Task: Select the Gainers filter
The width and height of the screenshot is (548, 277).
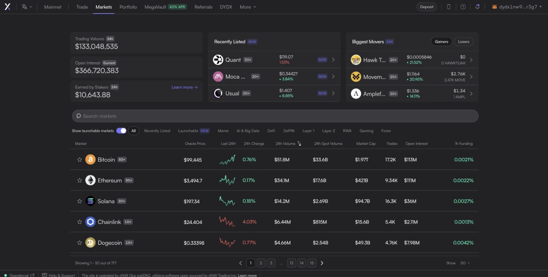Action: coord(442,42)
